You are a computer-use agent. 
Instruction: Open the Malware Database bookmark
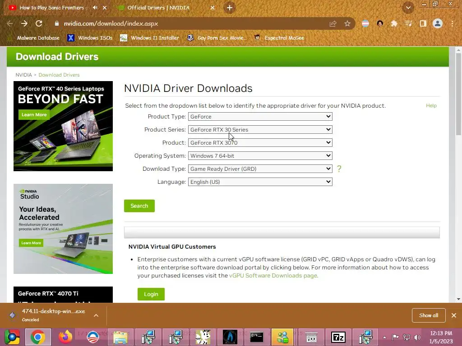click(x=33, y=38)
